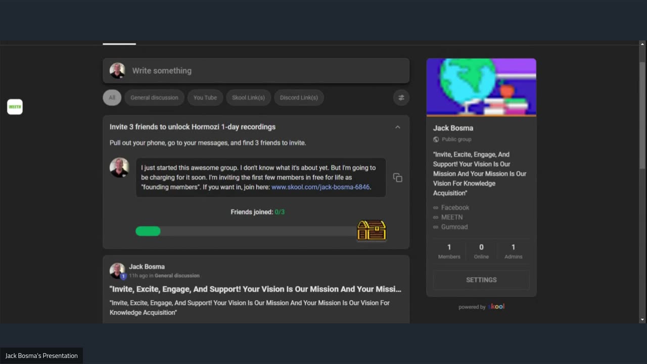The image size is (647, 364).
Task: Open the feed filter settings icon
Action: coord(401,98)
